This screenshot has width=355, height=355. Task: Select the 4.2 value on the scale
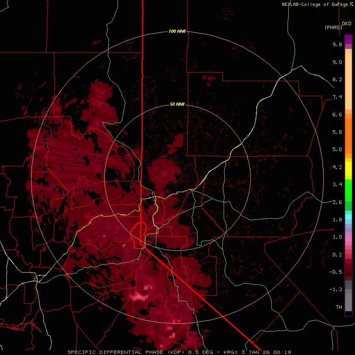click(x=337, y=167)
